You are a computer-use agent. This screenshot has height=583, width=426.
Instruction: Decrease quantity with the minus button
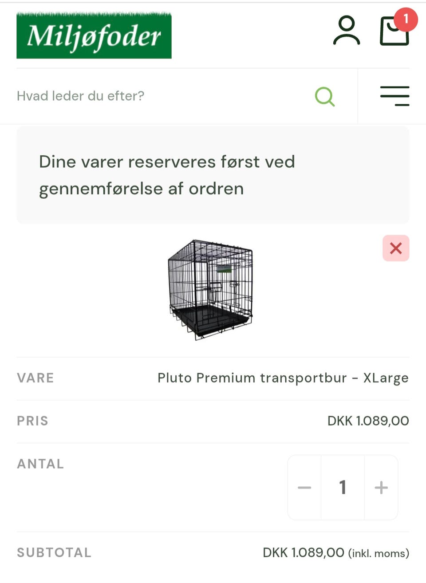(304, 488)
